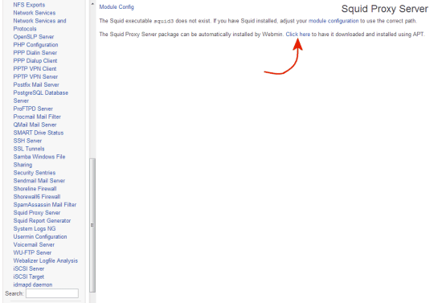
Task: Open the idmapd daemon module
Action: [x=33, y=285]
